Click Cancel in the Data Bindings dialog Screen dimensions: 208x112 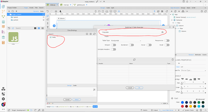tap(67, 99)
